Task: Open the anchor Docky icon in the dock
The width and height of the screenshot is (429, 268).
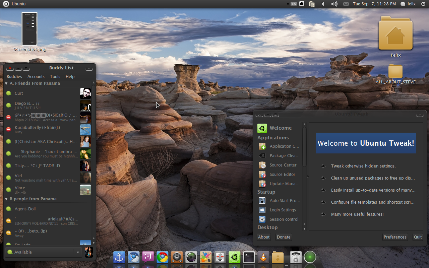Action: coord(119,257)
